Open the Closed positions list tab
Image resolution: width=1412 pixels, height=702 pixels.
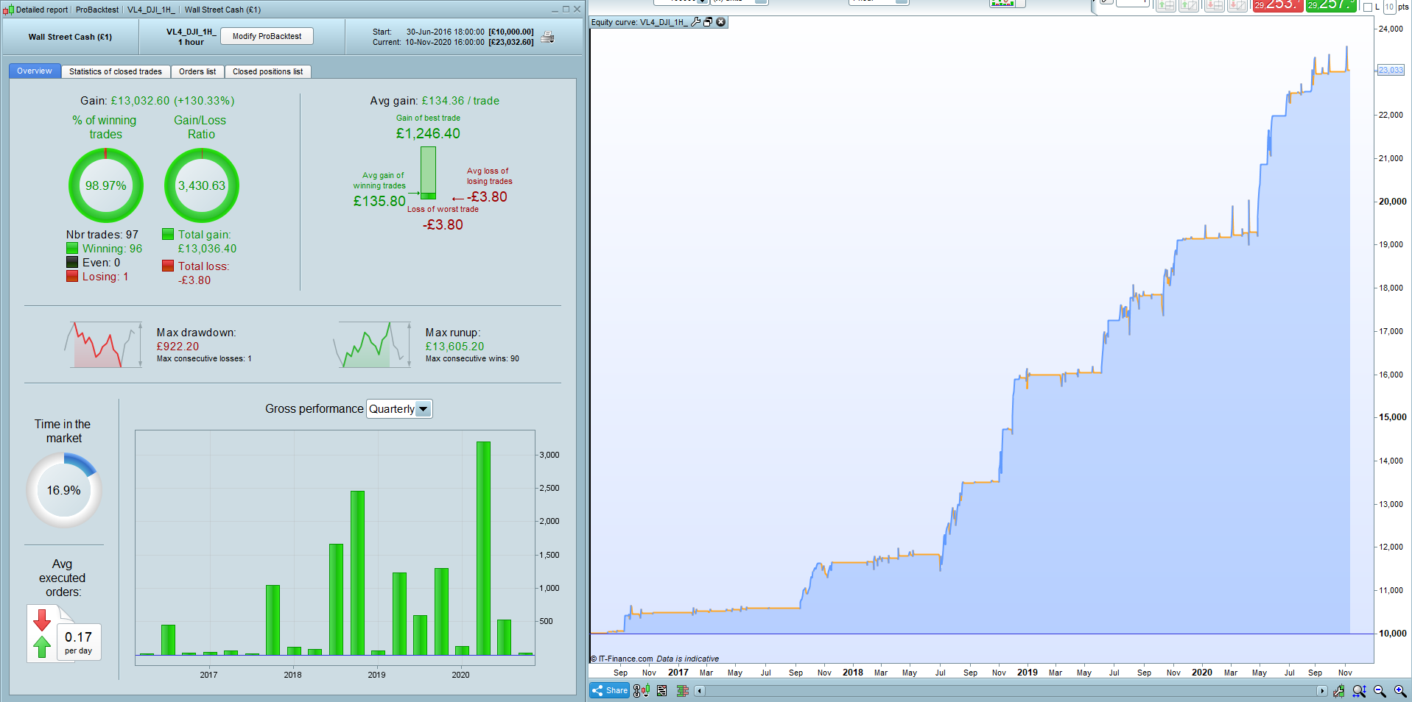pos(268,71)
